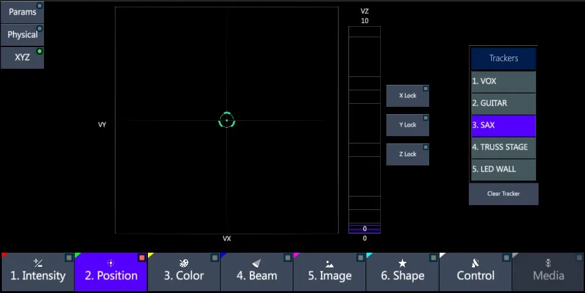Open the 2. Position tab

[111, 272]
